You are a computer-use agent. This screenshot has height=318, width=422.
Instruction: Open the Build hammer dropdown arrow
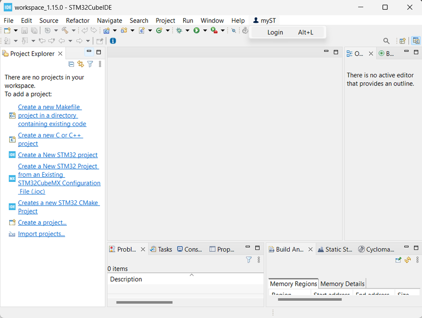point(73,30)
